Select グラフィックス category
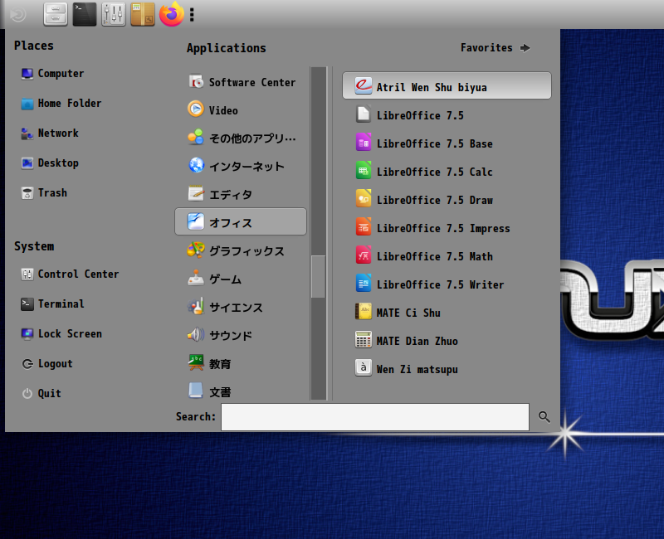664x539 pixels. pos(241,251)
